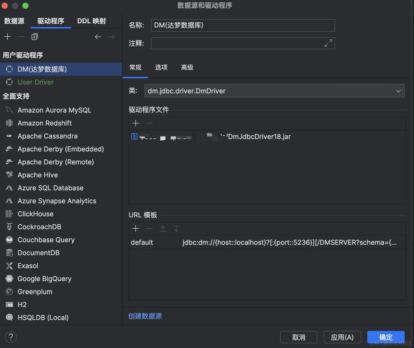Open the 高级 tab

click(187, 67)
